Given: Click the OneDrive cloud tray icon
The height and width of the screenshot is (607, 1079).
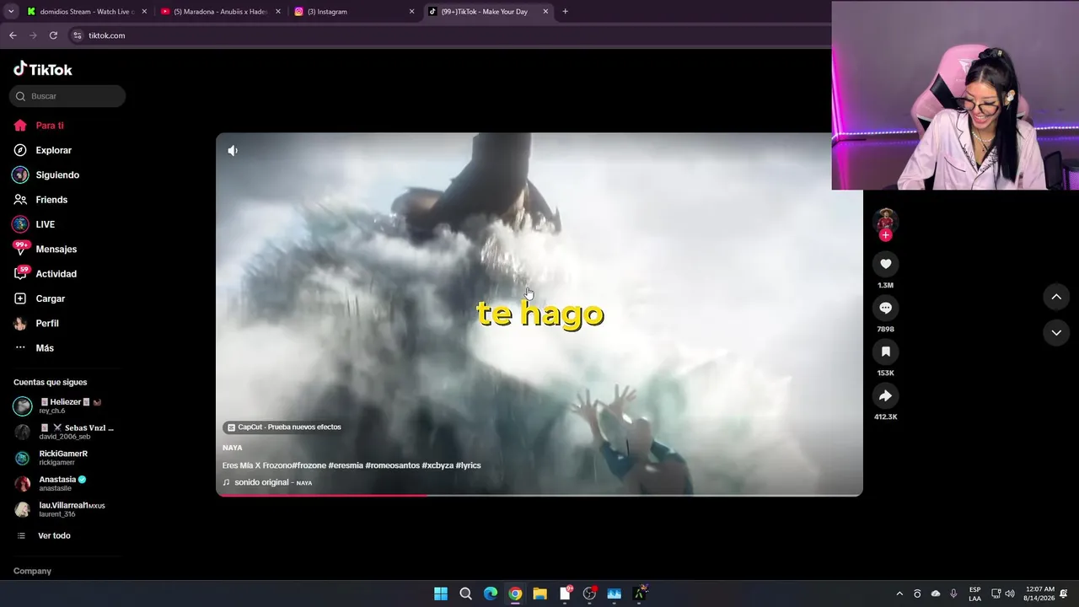Looking at the screenshot, I should 936,594.
